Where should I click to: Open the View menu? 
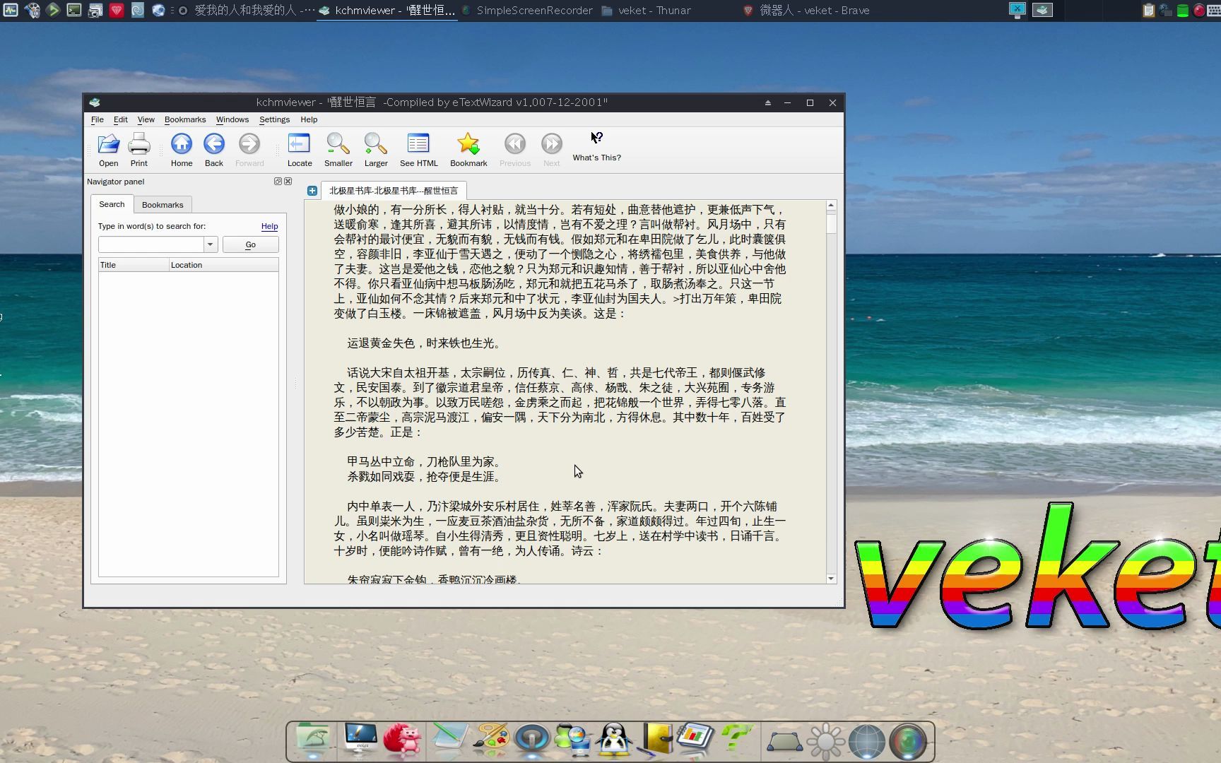point(146,119)
